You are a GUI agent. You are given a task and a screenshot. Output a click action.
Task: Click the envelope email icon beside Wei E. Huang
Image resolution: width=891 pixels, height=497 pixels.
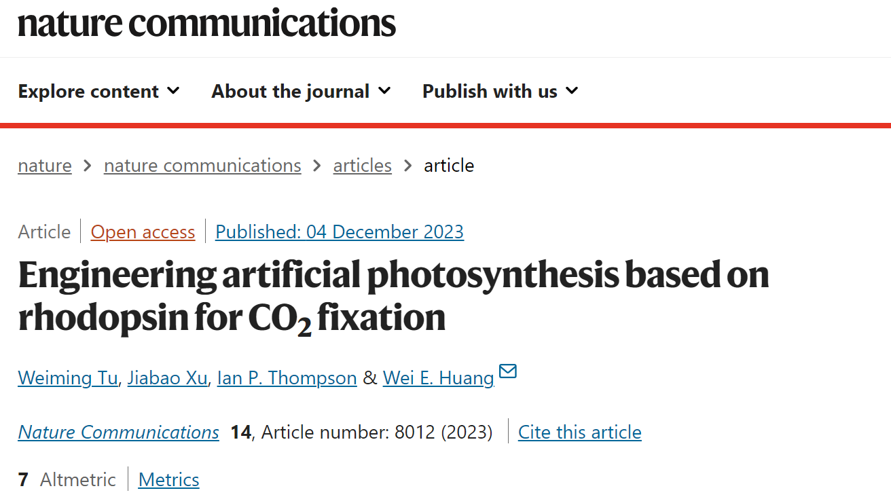[508, 371]
